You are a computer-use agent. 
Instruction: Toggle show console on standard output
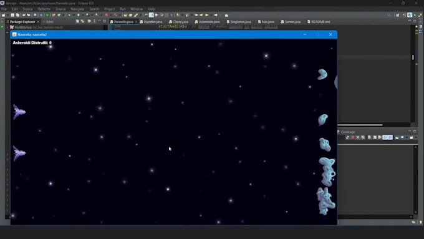click(385, 137)
